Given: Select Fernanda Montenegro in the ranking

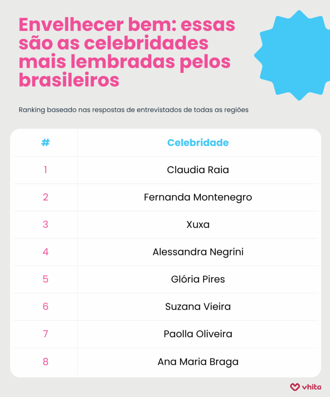Looking at the screenshot, I should coord(198,197).
